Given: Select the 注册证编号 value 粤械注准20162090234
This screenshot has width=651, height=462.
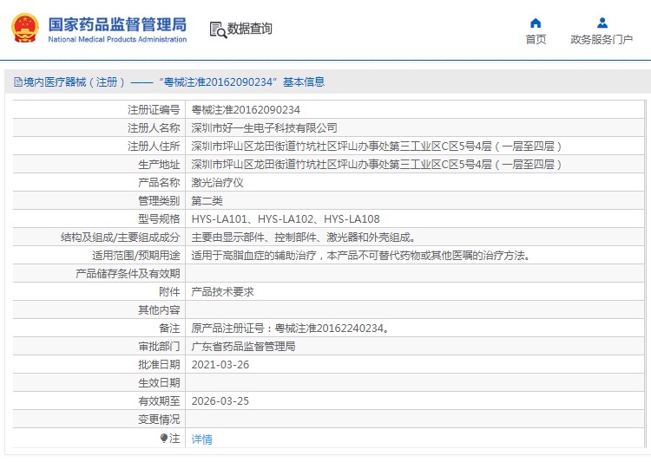Looking at the screenshot, I should tap(246, 110).
